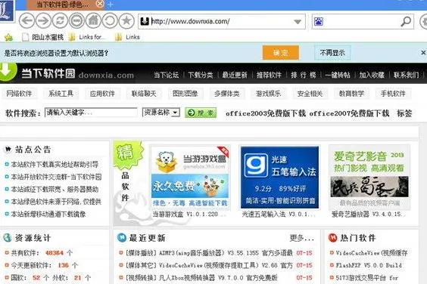Select the 教育教学 category tab
Viewport: 427px width, 284px height.
(x=351, y=94)
